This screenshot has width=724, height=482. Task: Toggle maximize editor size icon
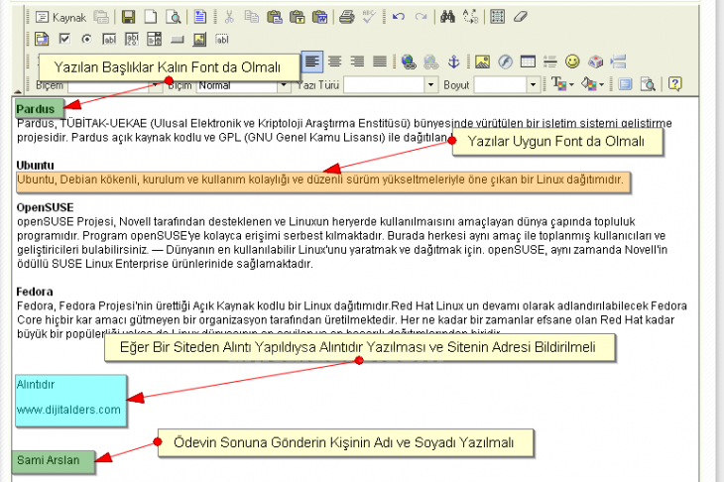coord(625,84)
